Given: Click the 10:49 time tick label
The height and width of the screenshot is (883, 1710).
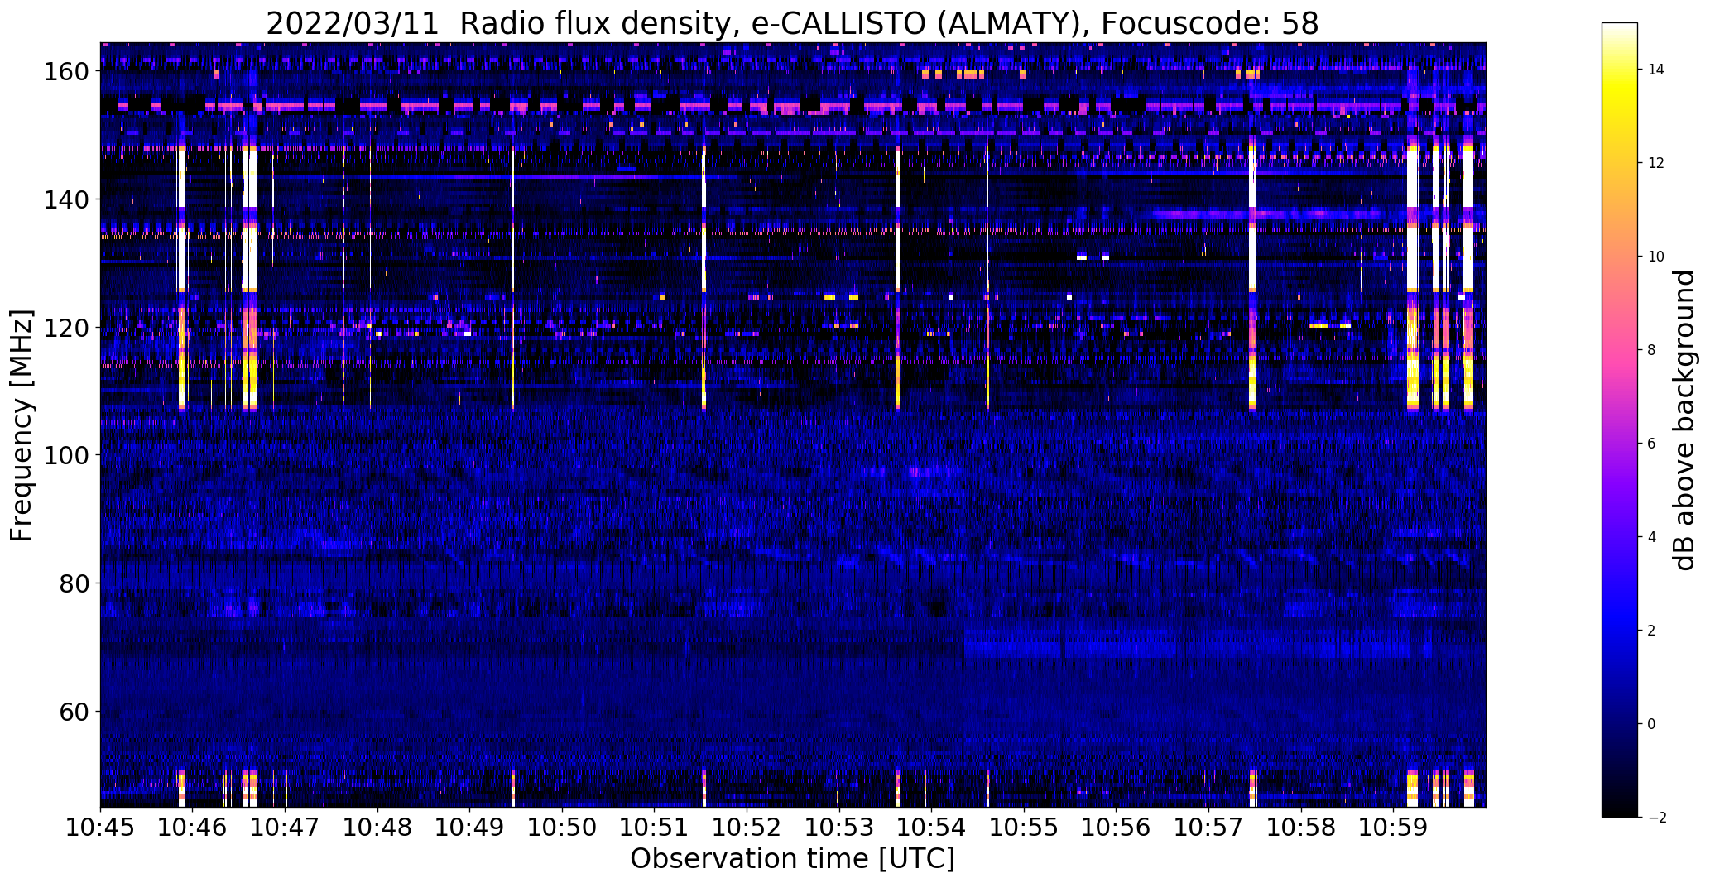Looking at the screenshot, I should pos(469,828).
